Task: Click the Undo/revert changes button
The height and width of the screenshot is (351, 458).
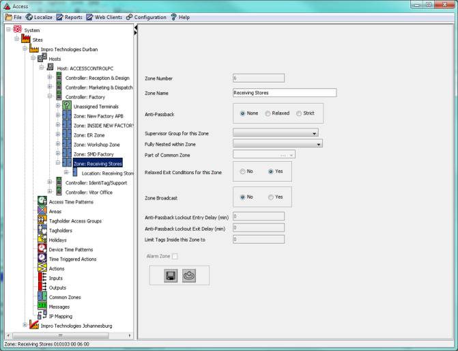Action: (189, 275)
